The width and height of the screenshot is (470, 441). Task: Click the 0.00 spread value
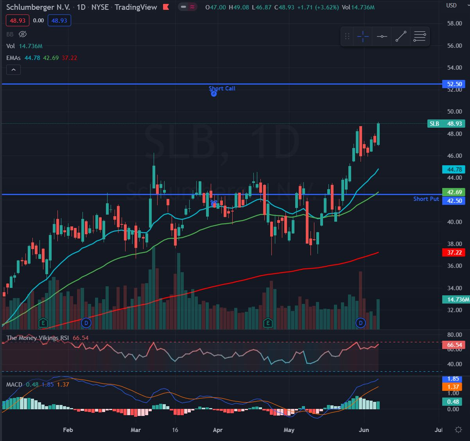38,20
